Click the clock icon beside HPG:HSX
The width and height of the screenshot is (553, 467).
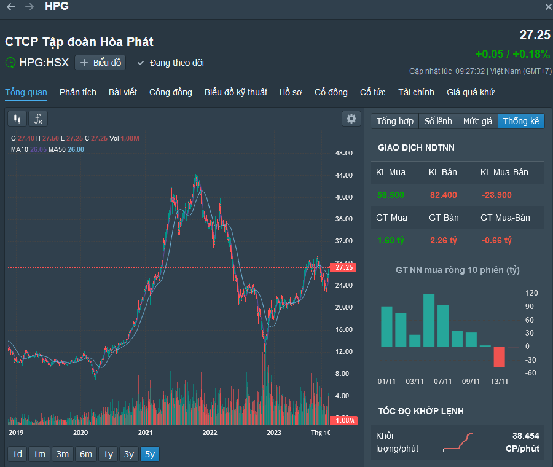tap(10, 63)
